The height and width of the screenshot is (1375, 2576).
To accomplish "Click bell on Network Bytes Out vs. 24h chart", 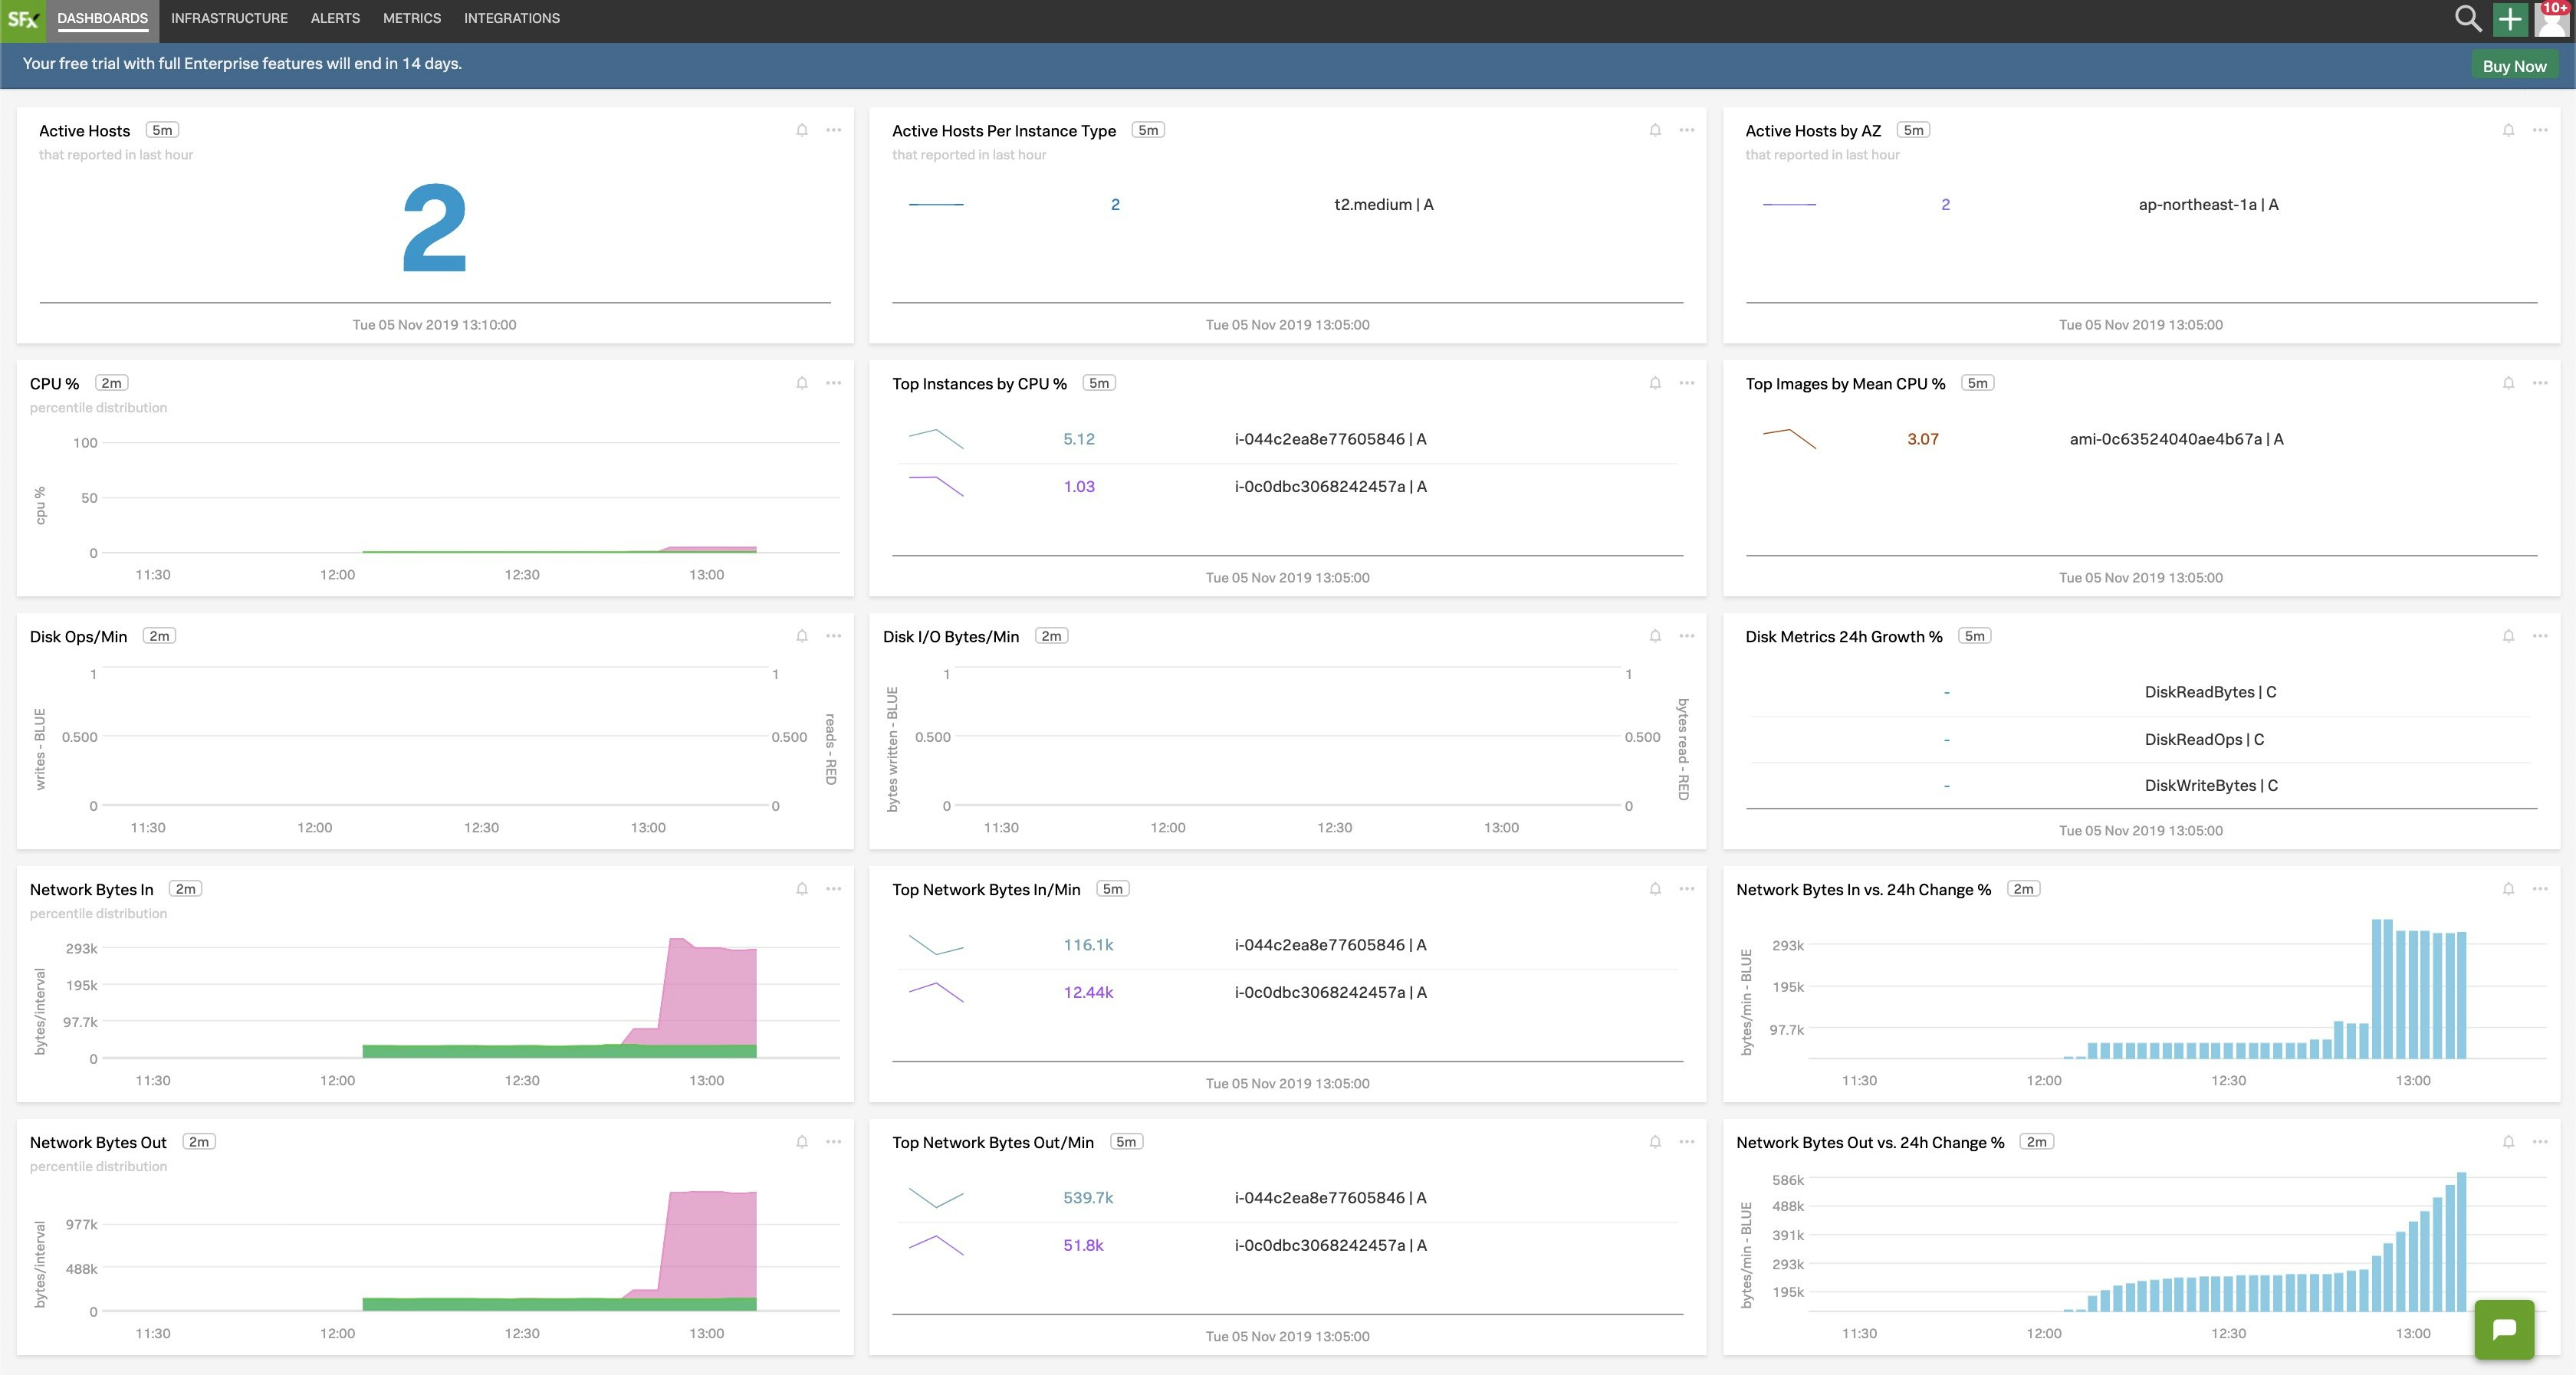I will [2508, 1142].
